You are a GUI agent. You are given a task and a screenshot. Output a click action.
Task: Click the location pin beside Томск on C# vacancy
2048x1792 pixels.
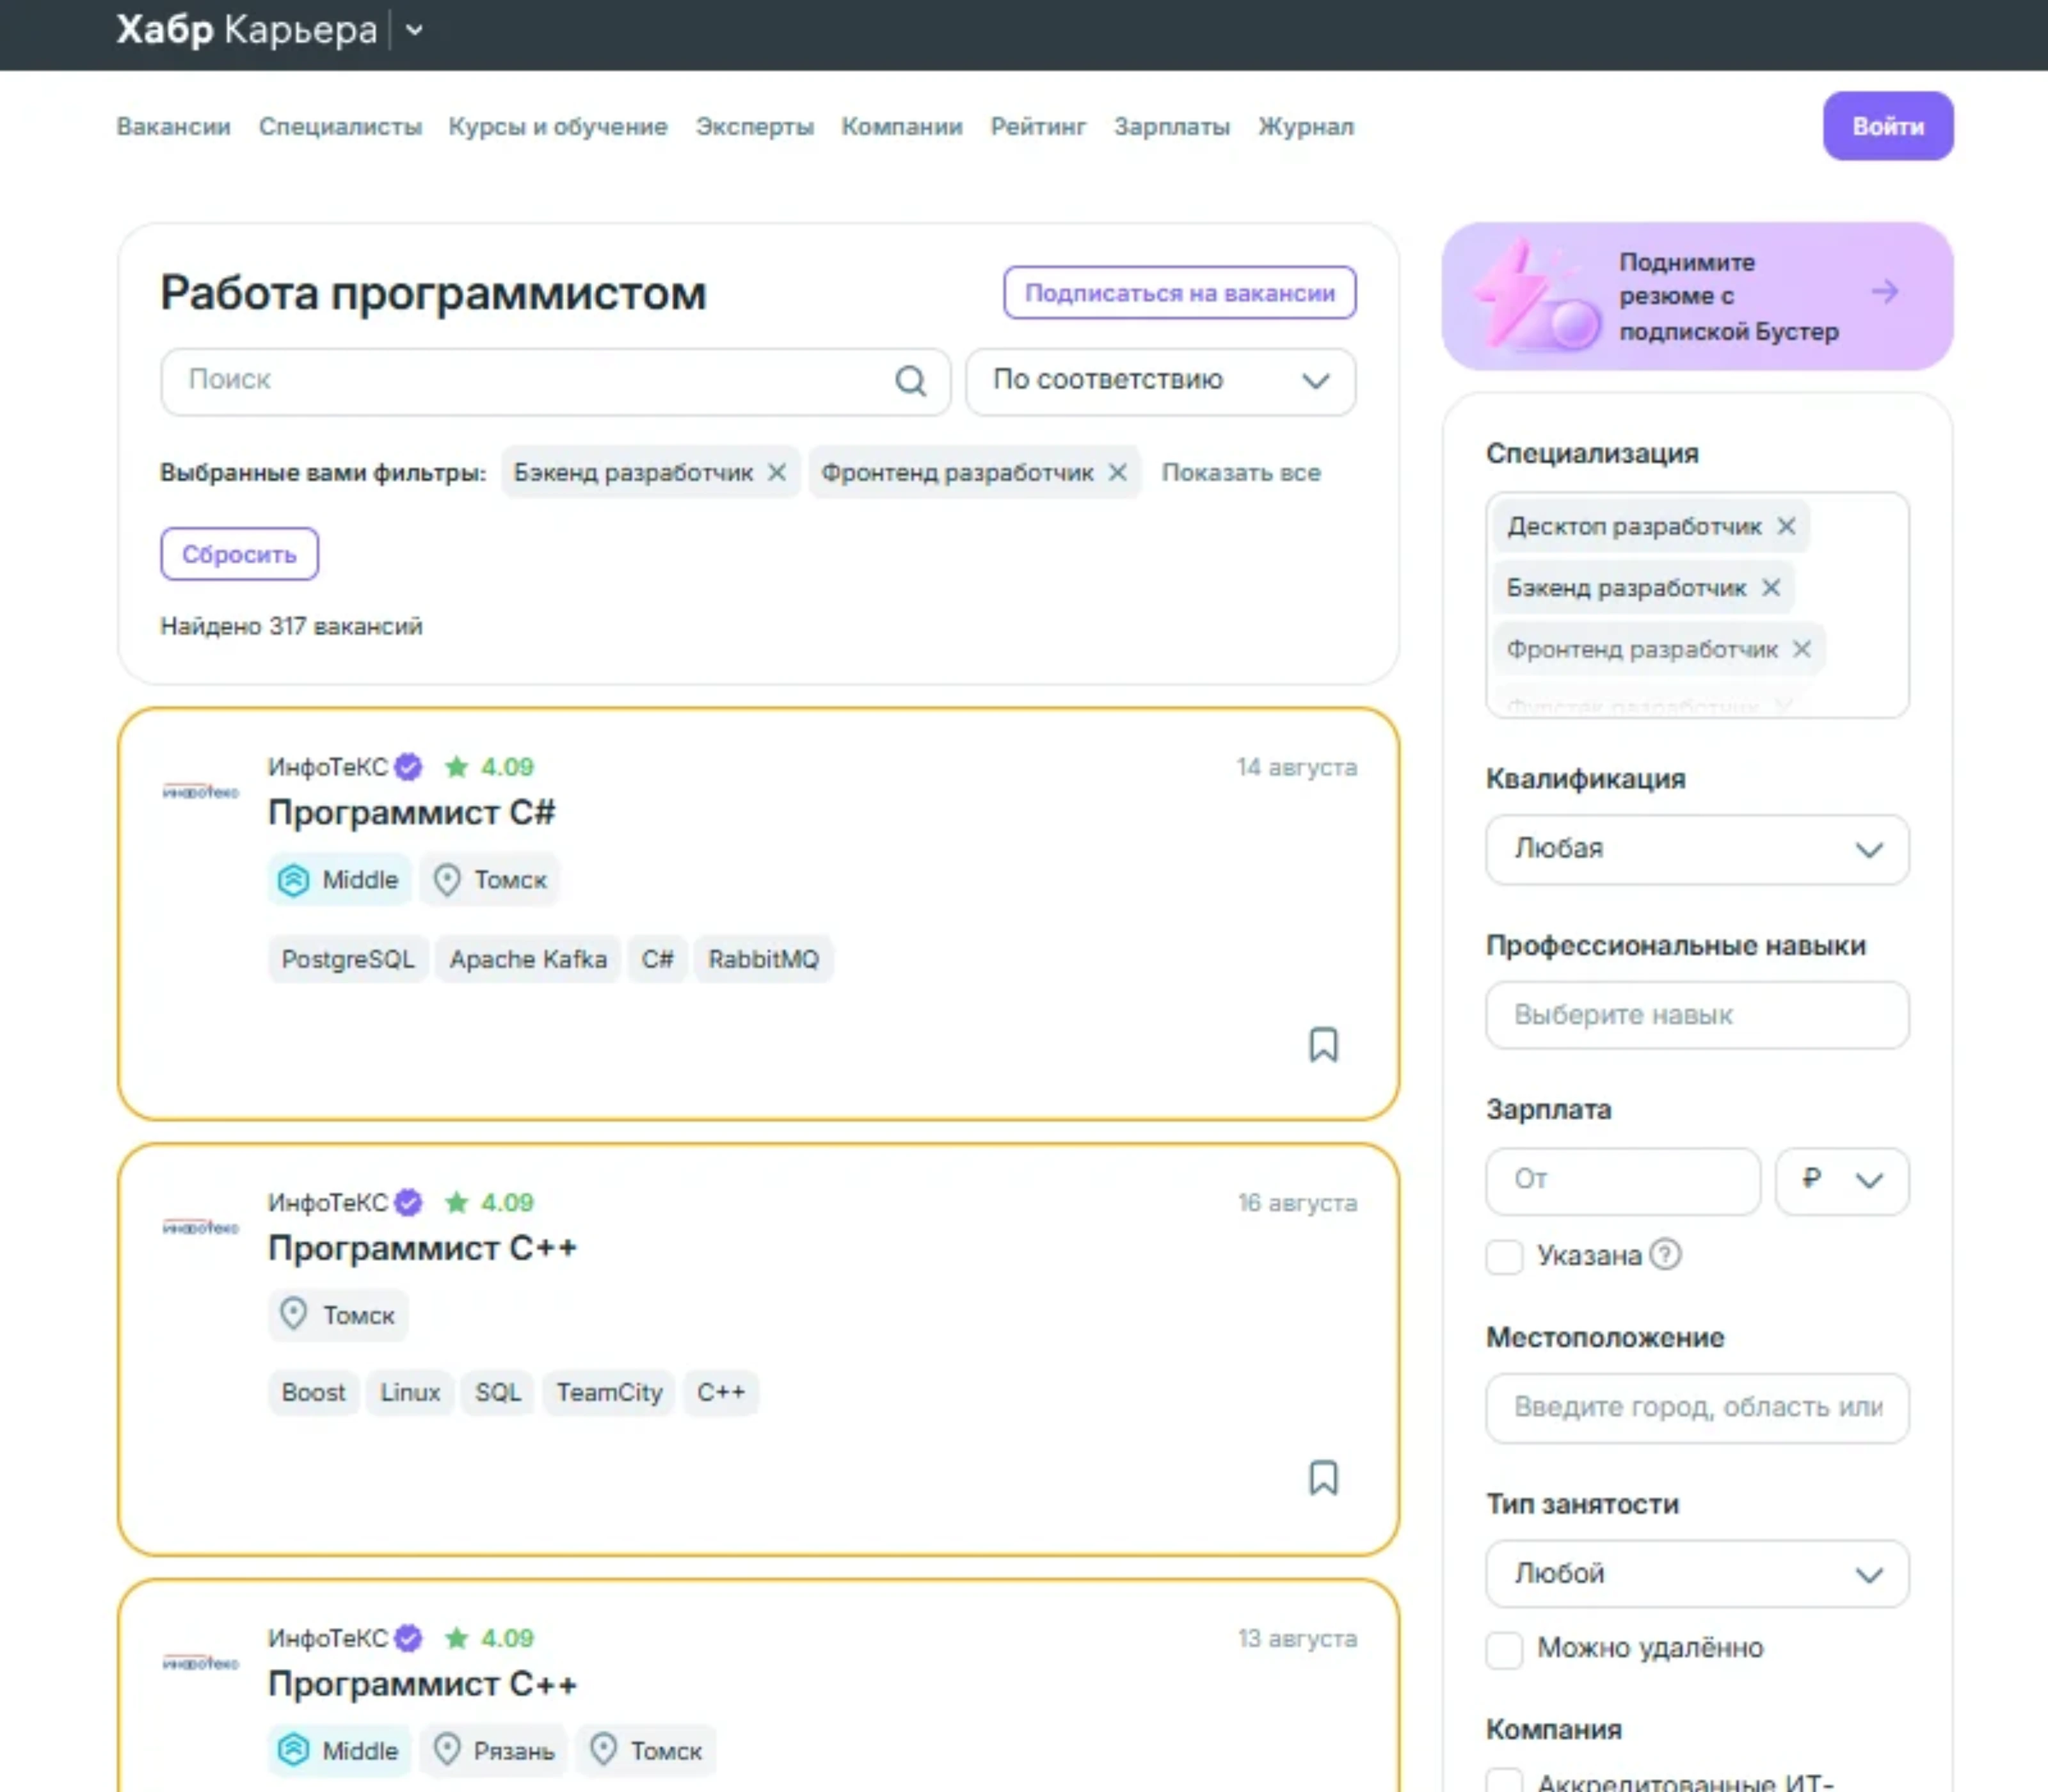447,880
